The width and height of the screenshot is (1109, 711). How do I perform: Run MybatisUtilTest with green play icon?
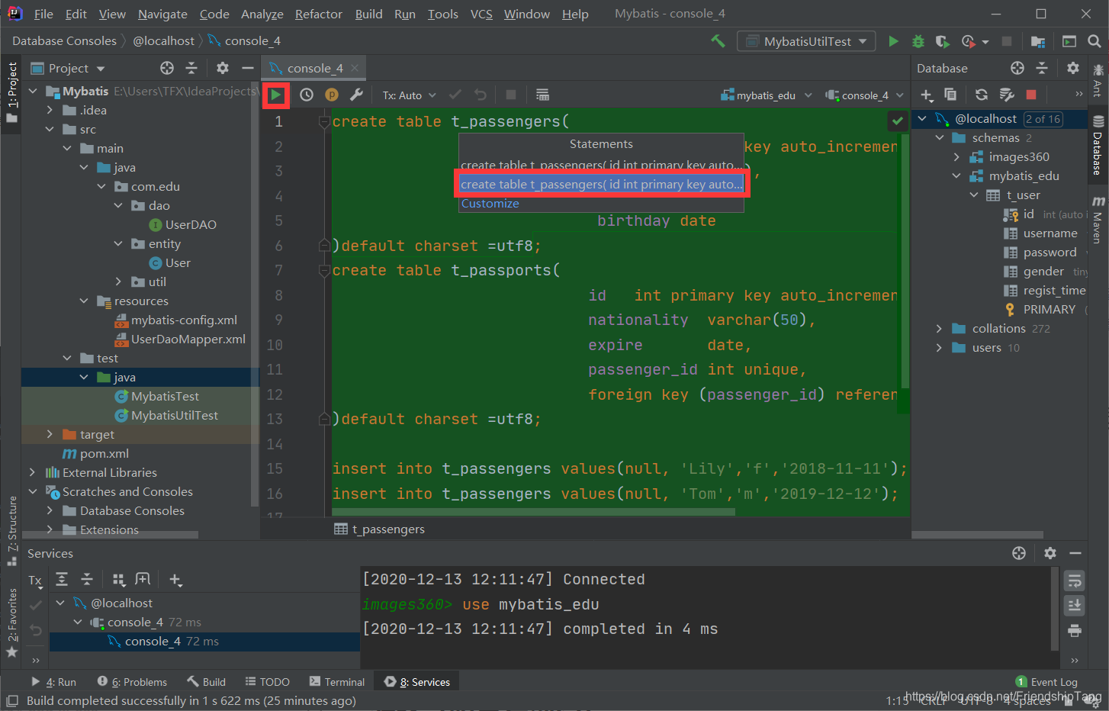[893, 41]
